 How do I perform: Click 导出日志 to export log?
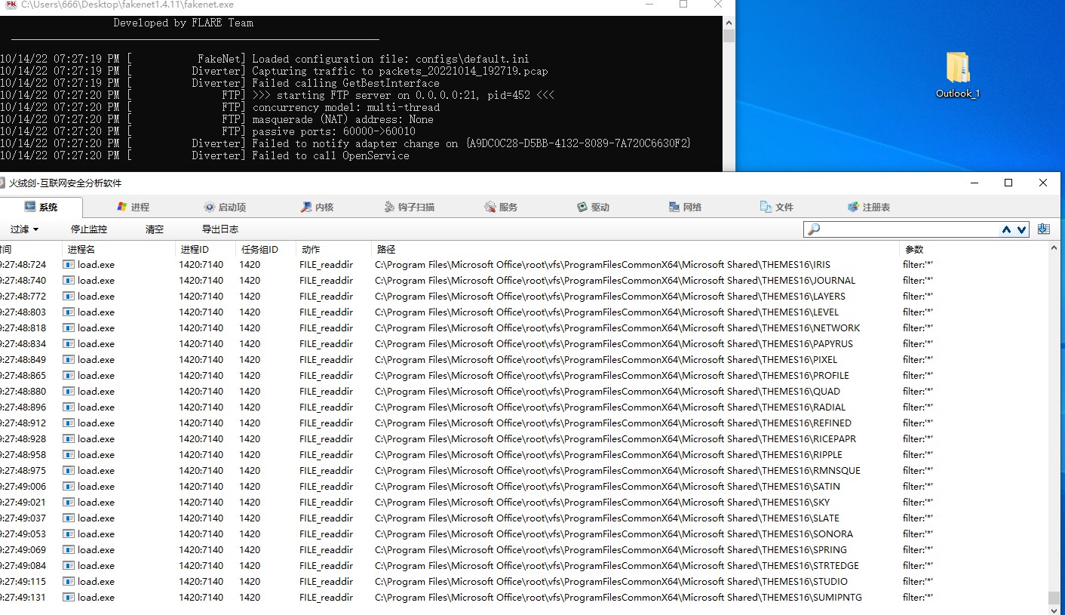tap(220, 229)
